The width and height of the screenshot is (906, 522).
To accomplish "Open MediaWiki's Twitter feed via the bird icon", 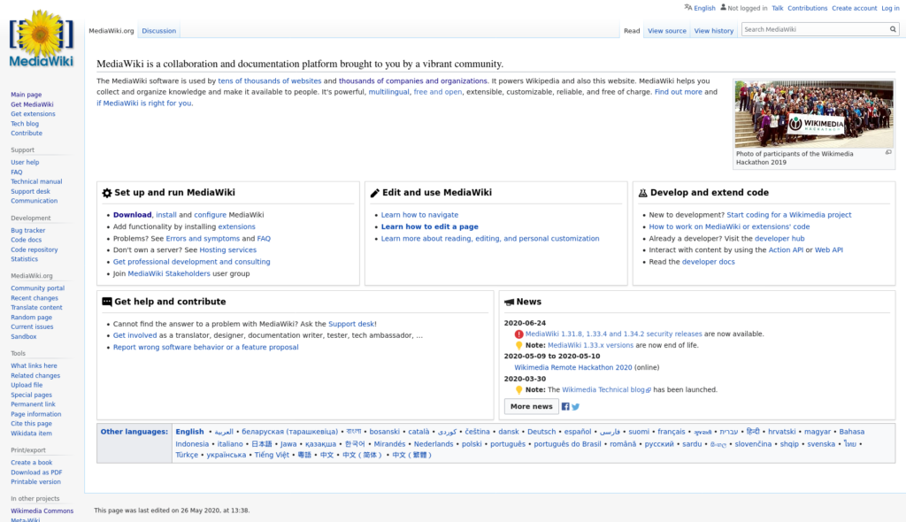I will click(576, 406).
